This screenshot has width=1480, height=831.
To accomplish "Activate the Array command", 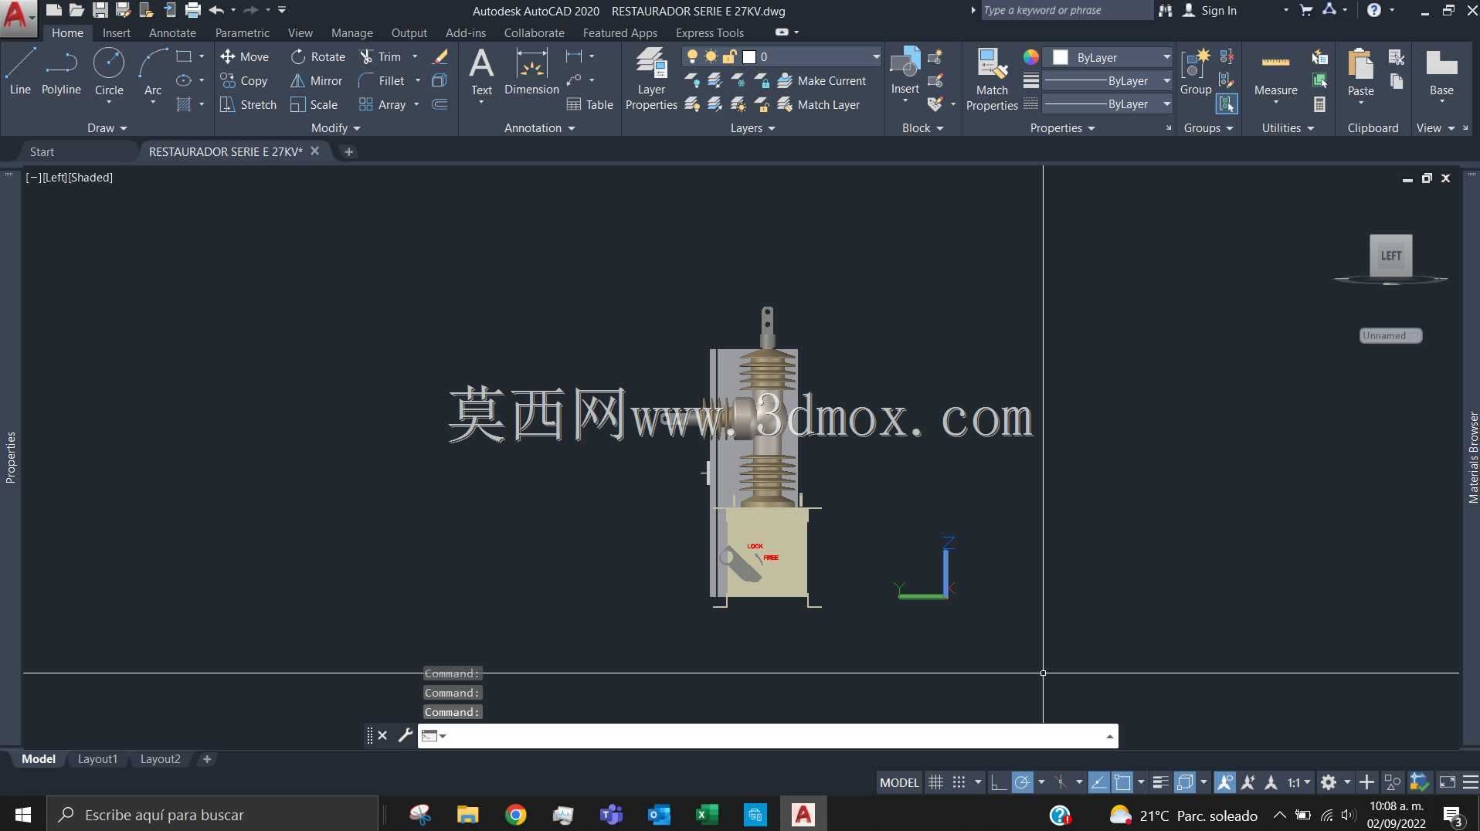I will click(383, 104).
